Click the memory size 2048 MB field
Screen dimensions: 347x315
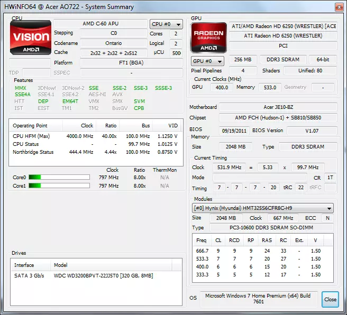click(235, 146)
